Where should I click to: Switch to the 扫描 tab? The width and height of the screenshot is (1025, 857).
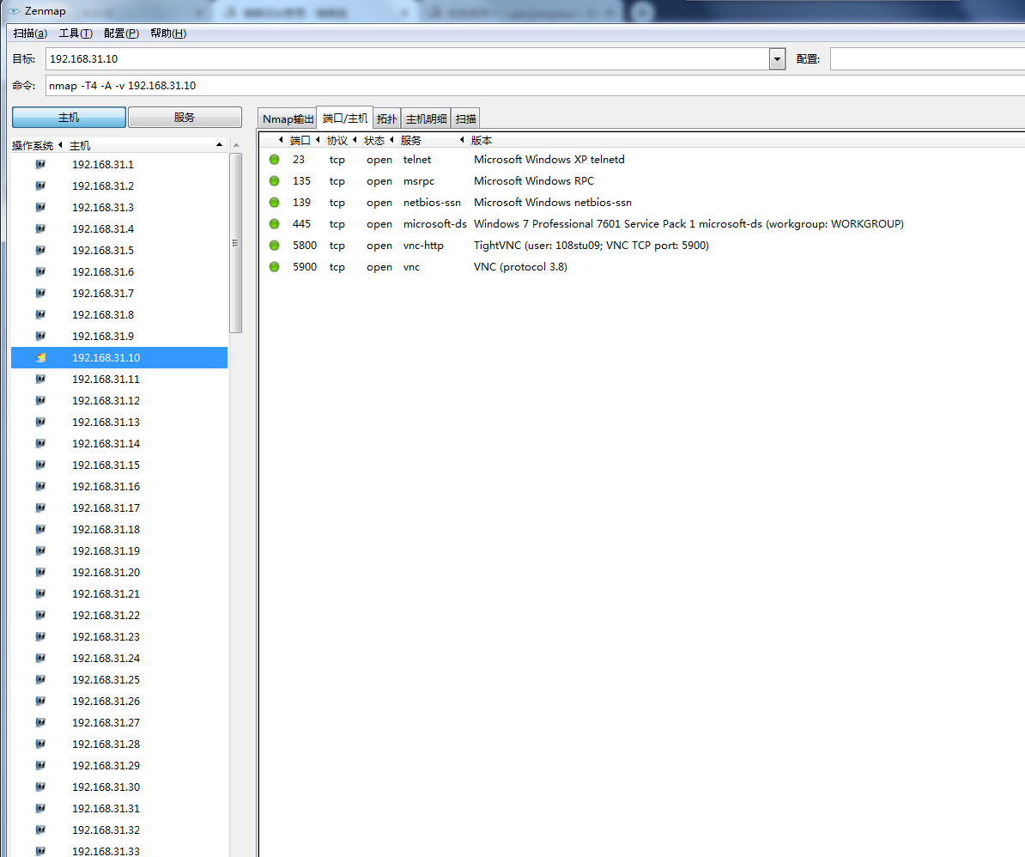coord(465,119)
